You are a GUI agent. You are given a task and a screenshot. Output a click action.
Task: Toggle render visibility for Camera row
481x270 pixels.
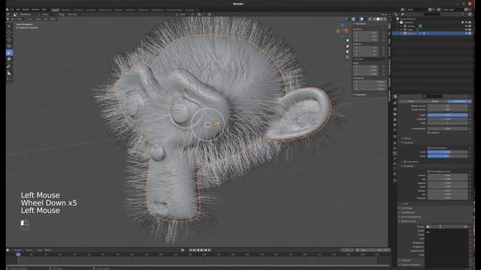coord(470,26)
